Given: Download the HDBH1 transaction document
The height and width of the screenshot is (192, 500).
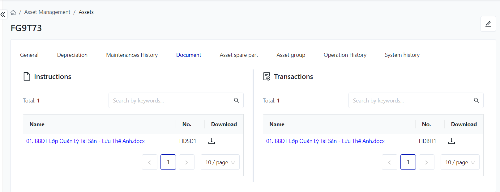Looking at the screenshot, I should click(x=451, y=141).
